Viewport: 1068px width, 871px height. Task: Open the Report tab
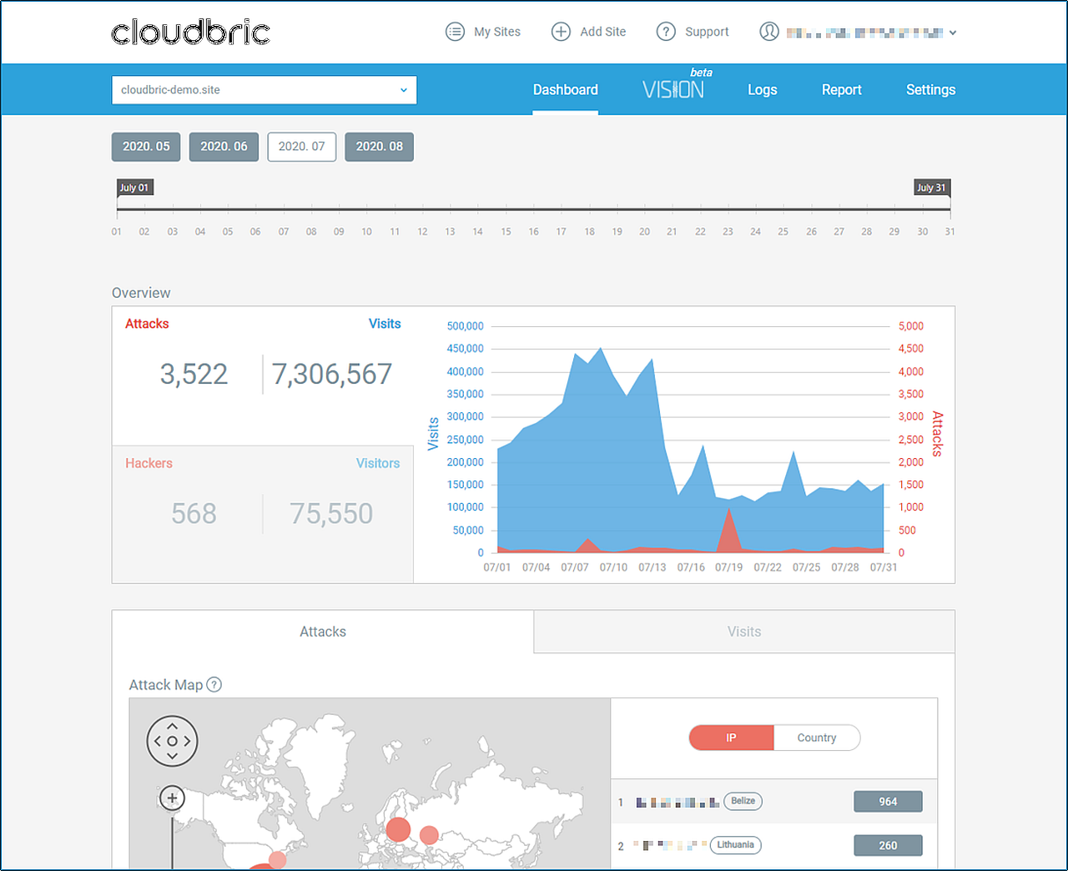[841, 90]
